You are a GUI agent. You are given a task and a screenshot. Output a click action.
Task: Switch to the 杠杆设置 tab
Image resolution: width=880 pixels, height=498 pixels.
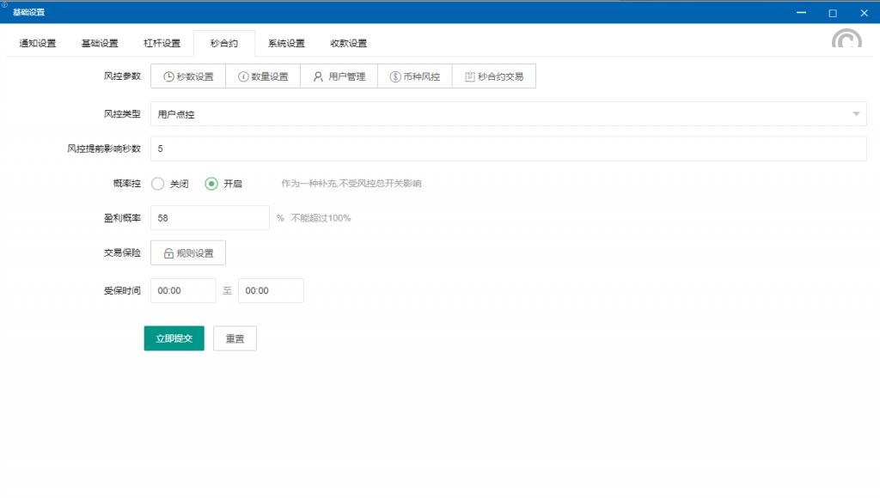[162, 44]
